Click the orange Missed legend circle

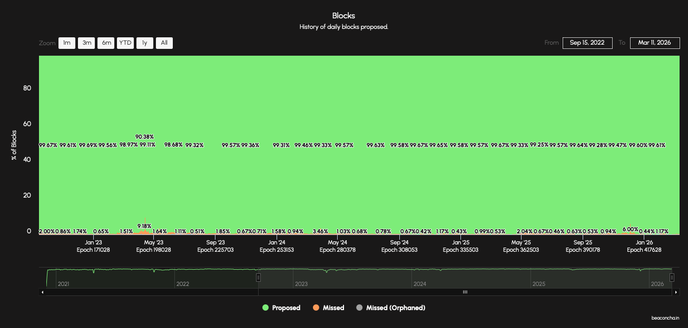click(x=316, y=308)
